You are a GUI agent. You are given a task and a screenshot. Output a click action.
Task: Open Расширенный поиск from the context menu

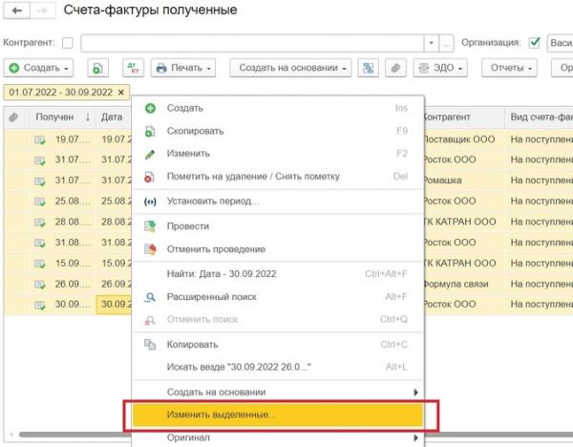[278, 297]
